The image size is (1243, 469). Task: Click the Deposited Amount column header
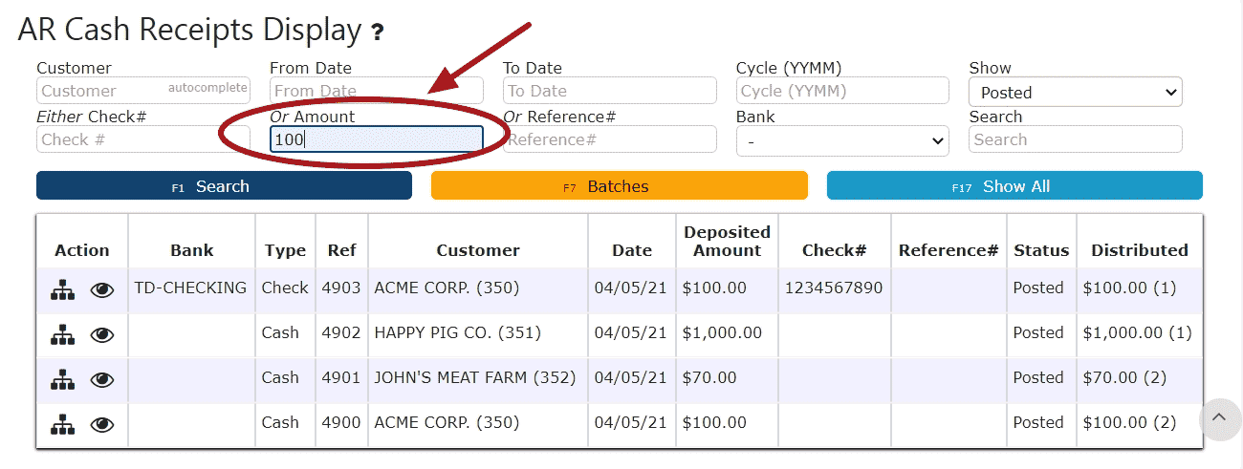point(728,241)
